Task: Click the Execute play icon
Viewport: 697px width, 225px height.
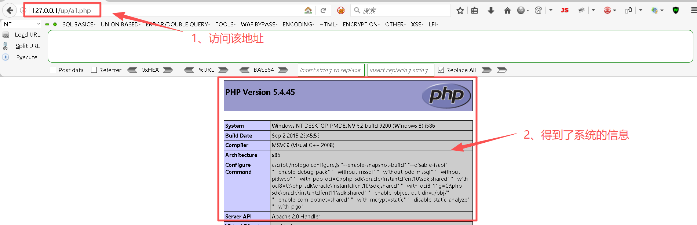Action: point(6,57)
